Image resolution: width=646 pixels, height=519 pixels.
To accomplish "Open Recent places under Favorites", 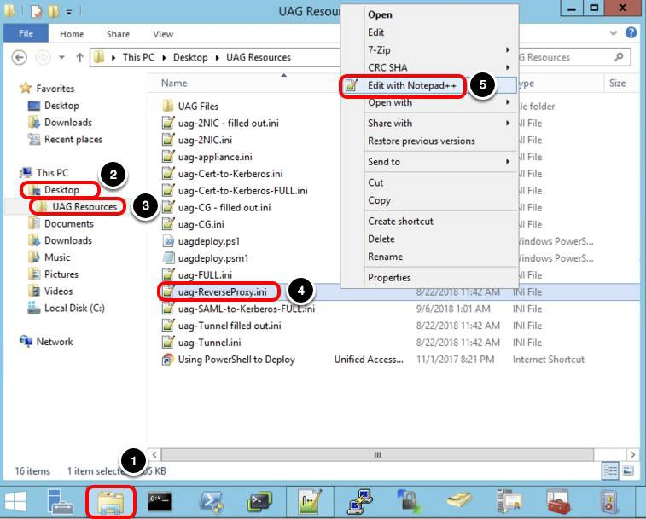I will [73, 140].
